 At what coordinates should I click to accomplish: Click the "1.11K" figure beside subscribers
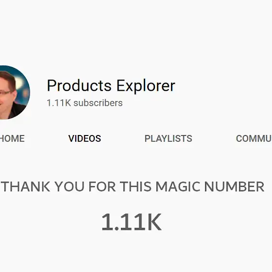(59, 103)
